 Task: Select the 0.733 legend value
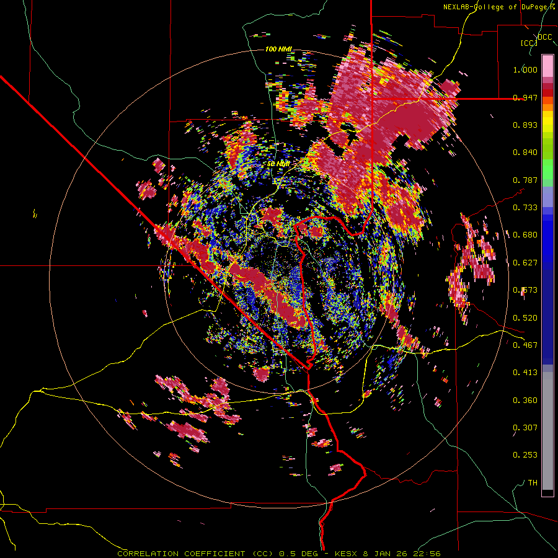525,208
